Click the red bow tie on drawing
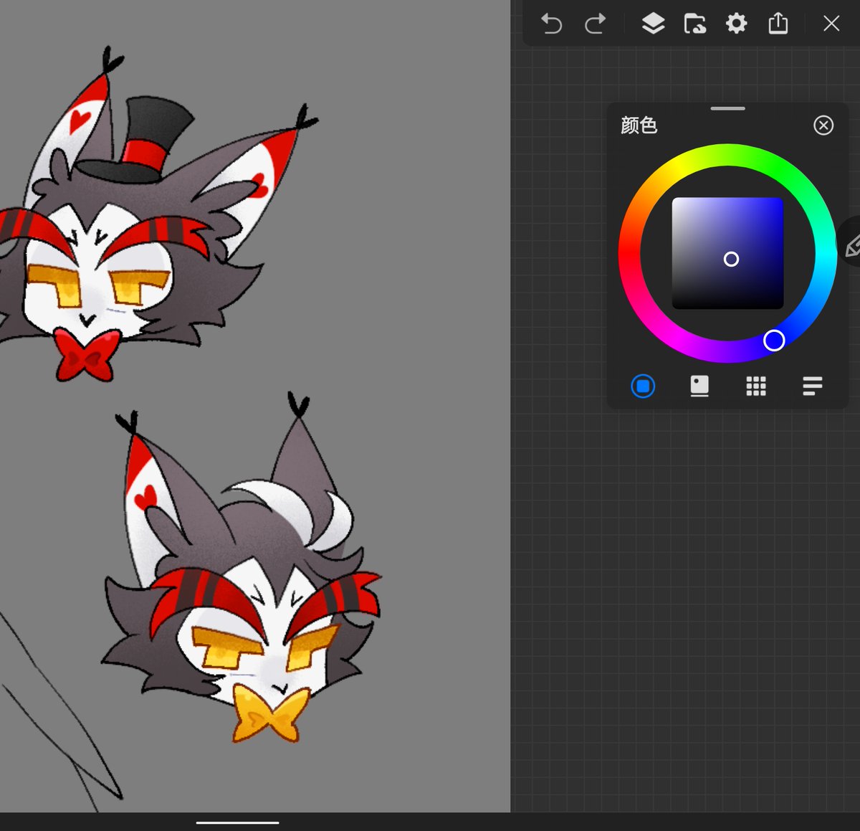The width and height of the screenshot is (860, 831). 86,354
